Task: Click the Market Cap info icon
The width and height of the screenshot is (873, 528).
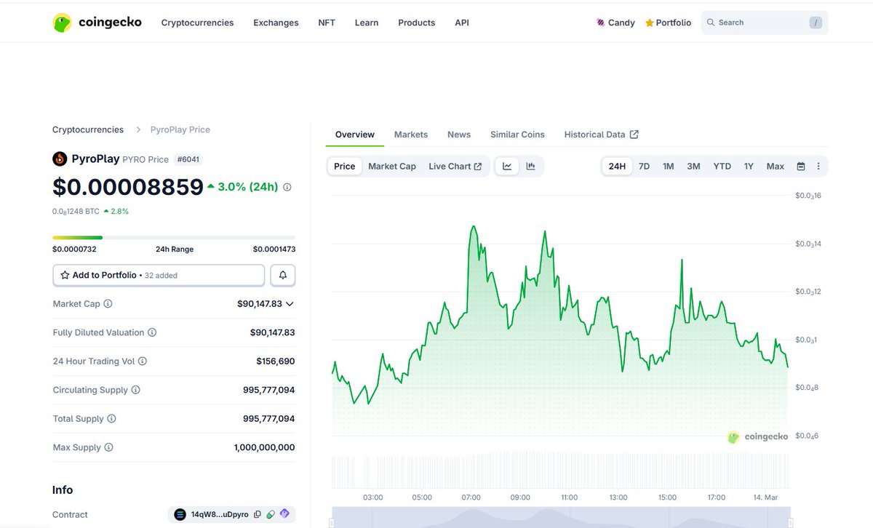Action: click(108, 303)
